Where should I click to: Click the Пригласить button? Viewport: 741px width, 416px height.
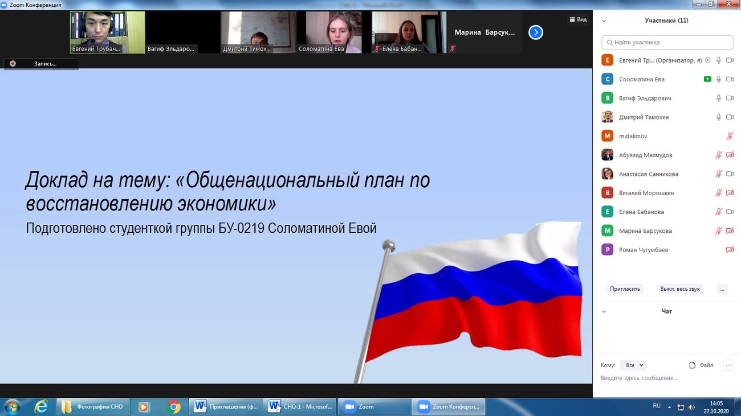(x=625, y=289)
